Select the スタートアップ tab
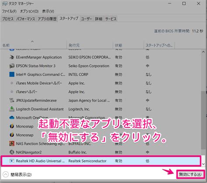This screenshot has width=207, height=183. tap(69, 18)
